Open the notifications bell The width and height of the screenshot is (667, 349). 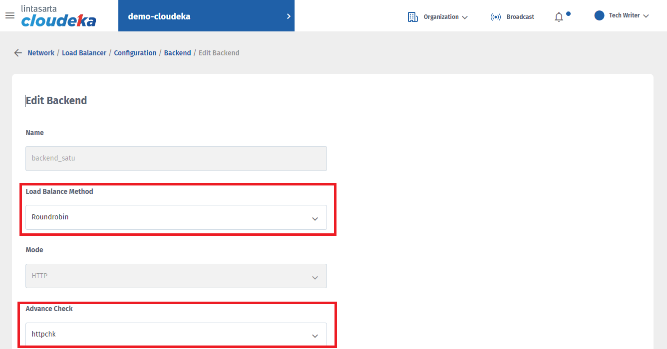coord(559,17)
